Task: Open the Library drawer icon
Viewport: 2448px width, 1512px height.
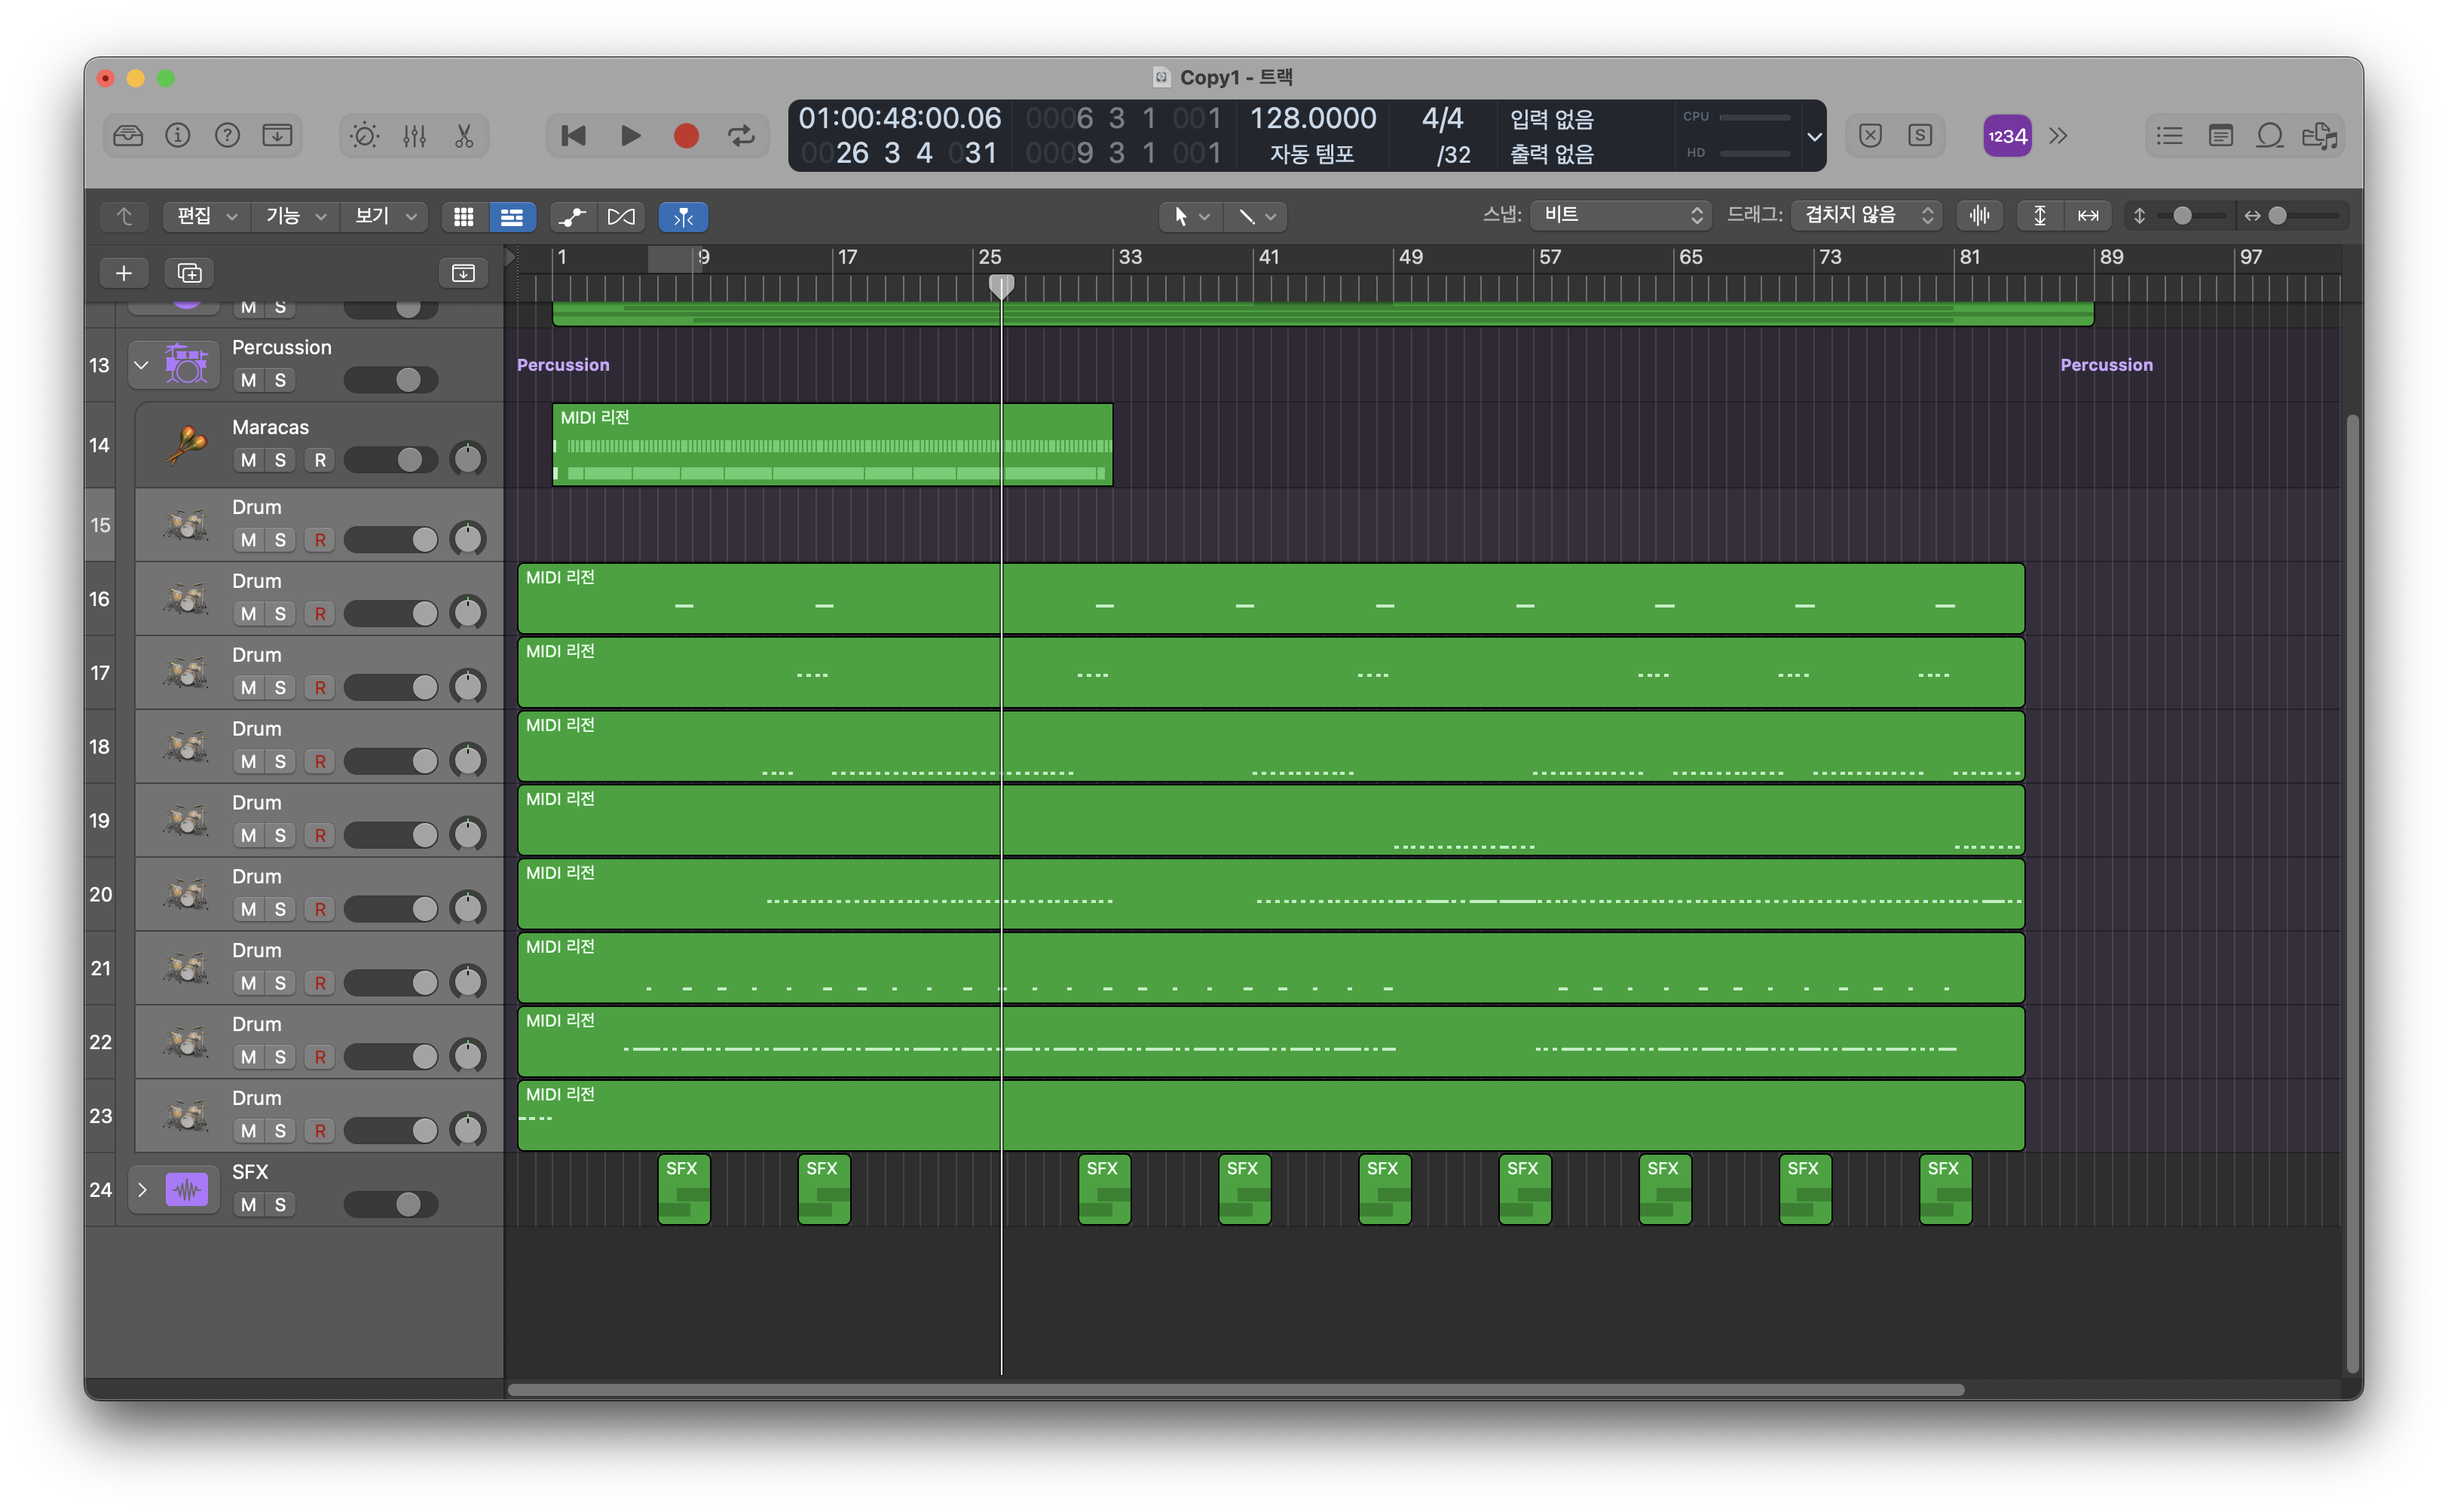Action: (x=128, y=136)
